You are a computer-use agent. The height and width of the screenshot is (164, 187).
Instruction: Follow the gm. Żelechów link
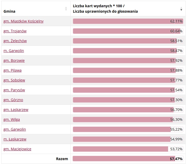pos(15,41)
